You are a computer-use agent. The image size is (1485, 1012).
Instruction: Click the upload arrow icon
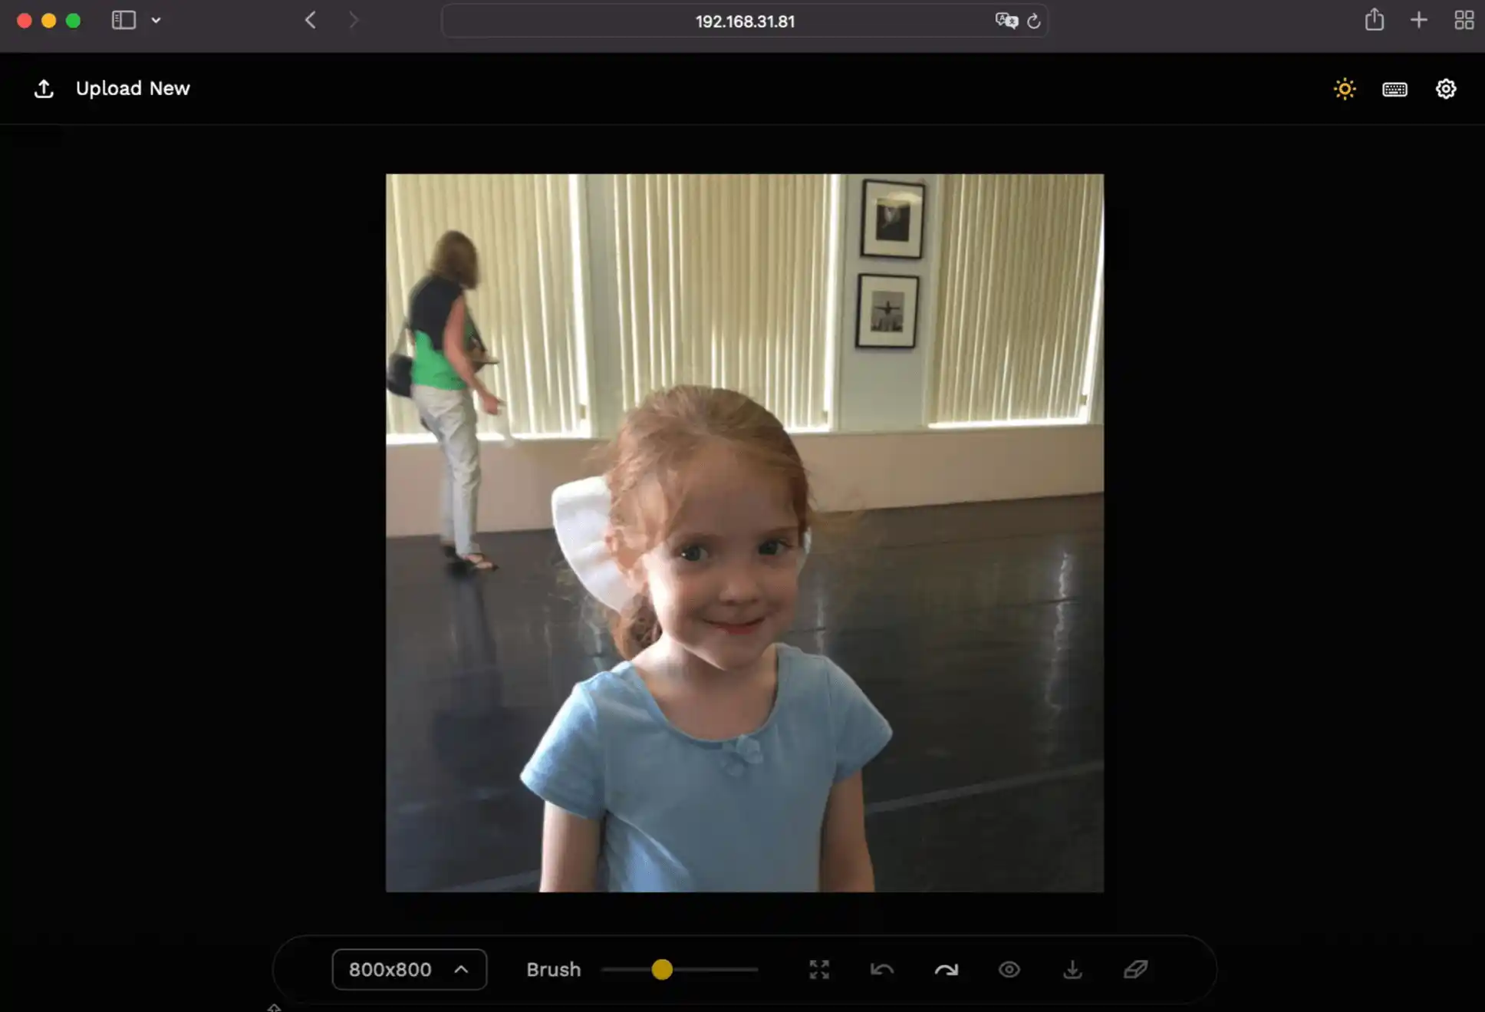click(x=44, y=89)
